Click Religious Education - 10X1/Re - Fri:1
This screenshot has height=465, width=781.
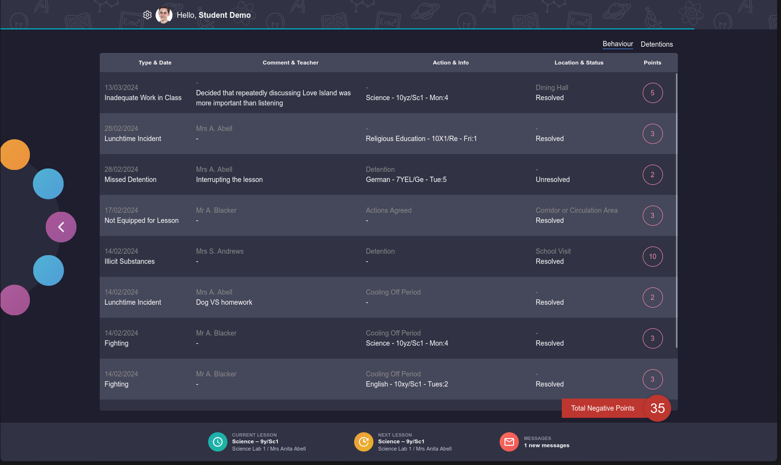[421, 139]
